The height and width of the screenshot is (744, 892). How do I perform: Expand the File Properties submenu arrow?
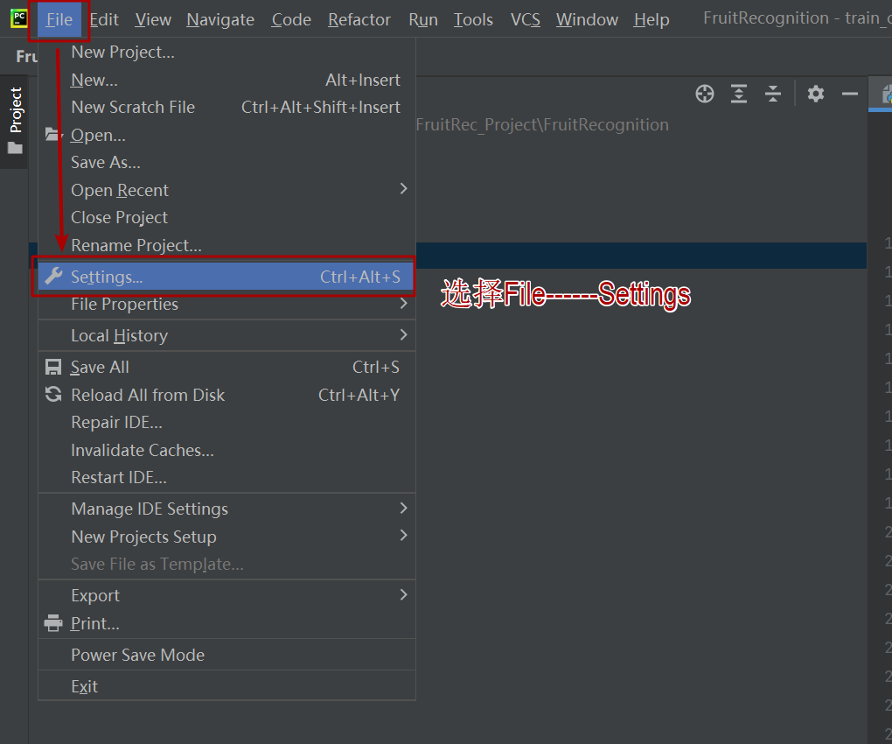[x=403, y=304]
